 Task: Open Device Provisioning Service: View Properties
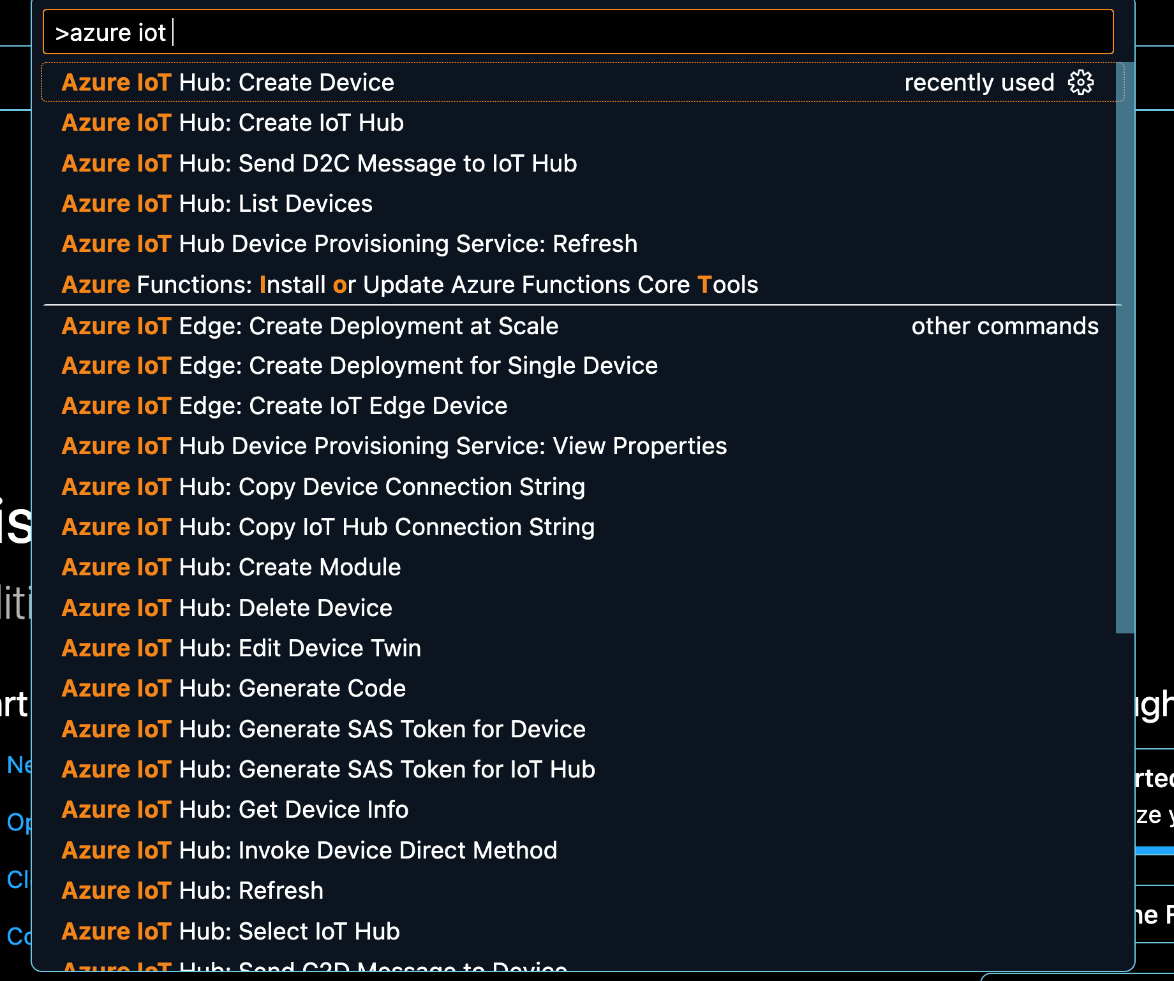coord(394,446)
